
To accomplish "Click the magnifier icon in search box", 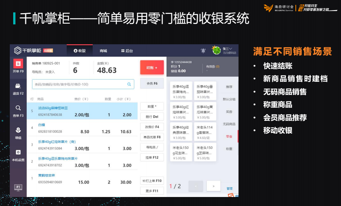I will click(x=129, y=84).
